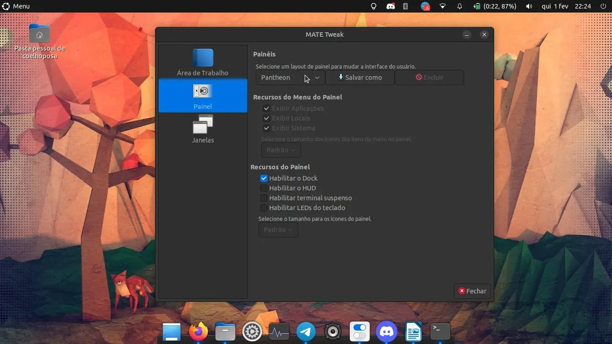612x344 pixels.
Task: Expand the Padrão panel icon size dropdown
Action: click(278, 230)
